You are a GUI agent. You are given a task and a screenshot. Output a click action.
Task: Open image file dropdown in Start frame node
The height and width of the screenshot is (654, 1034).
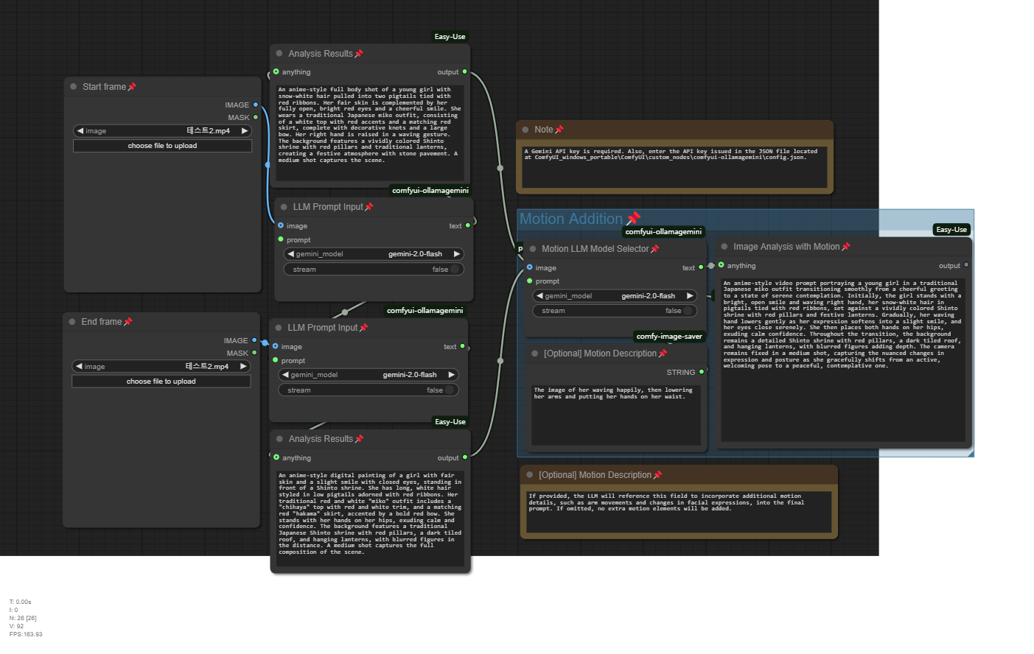pos(162,131)
